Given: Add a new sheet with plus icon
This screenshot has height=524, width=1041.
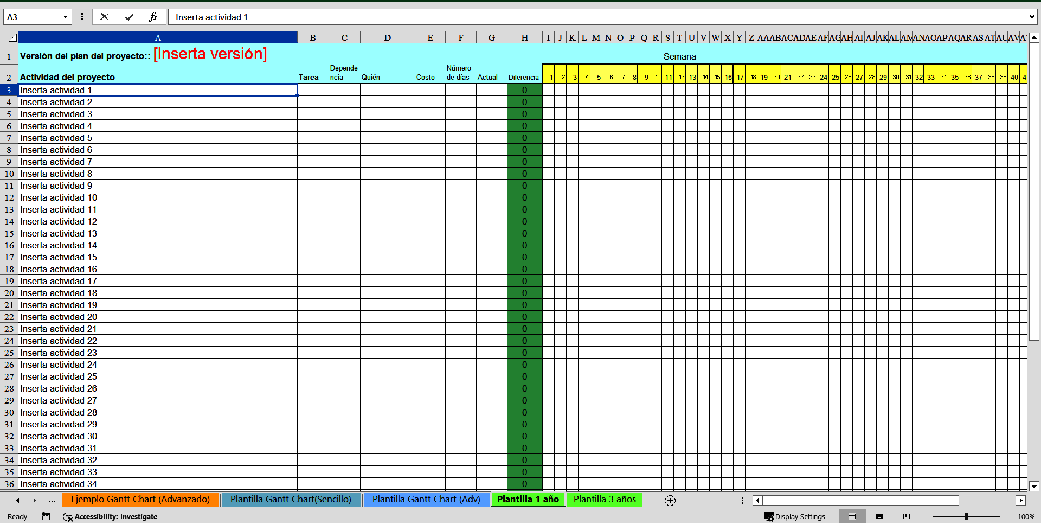Looking at the screenshot, I should [670, 500].
